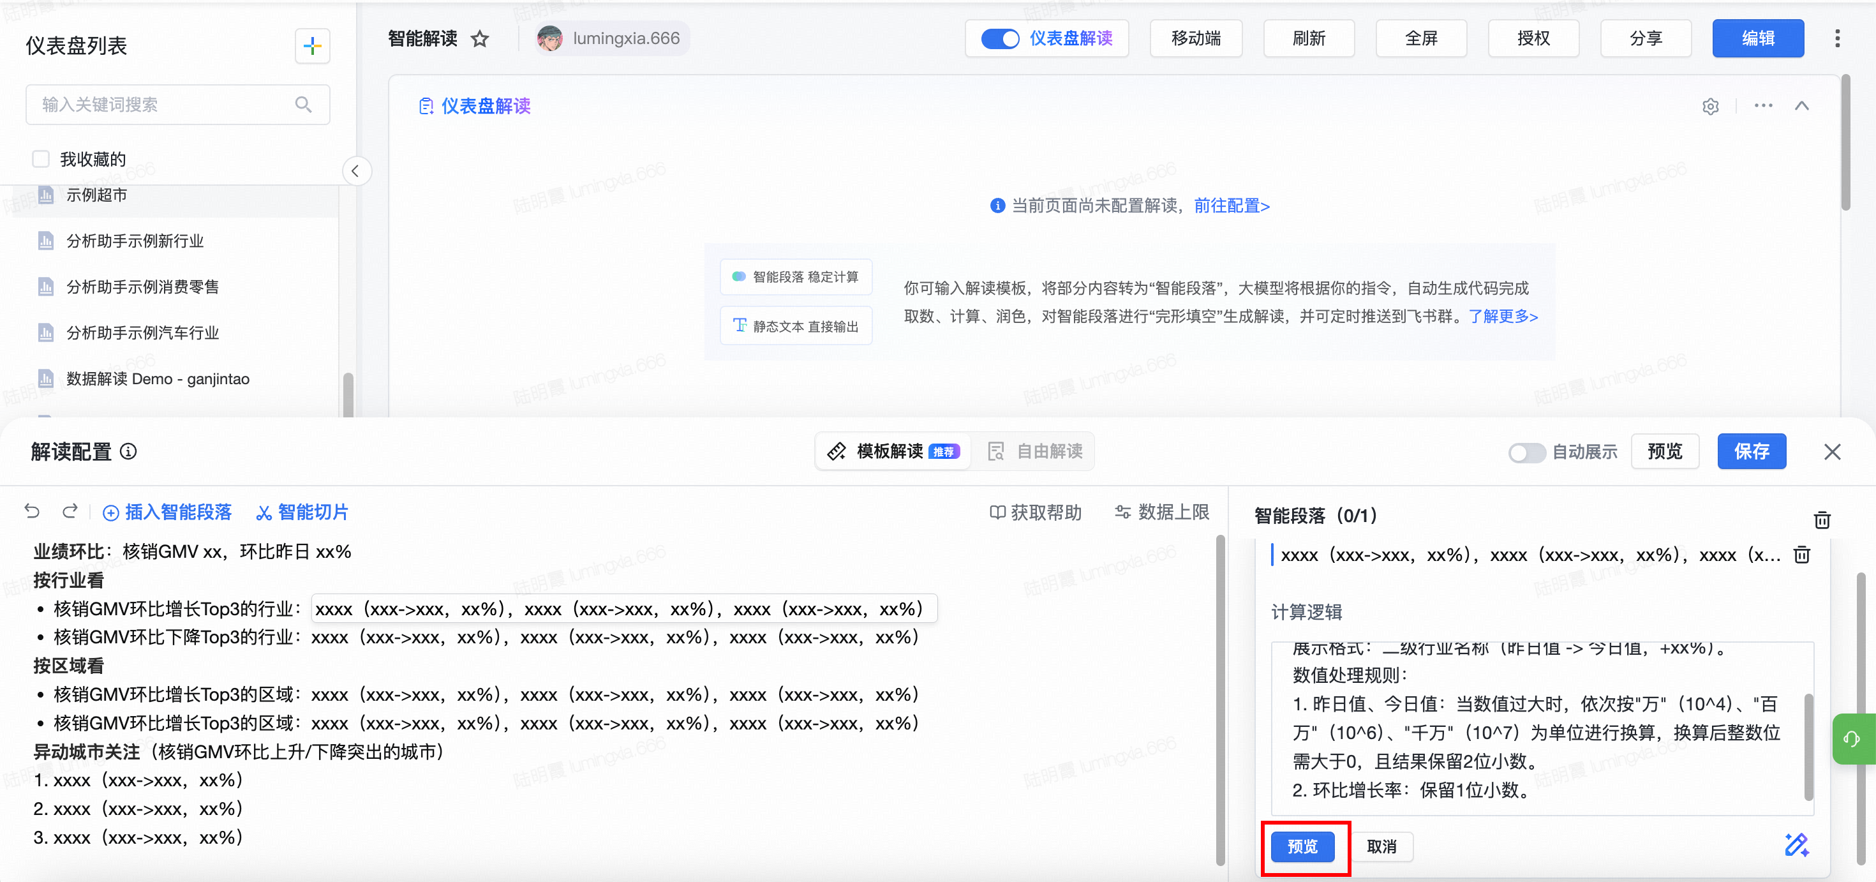The height and width of the screenshot is (882, 1876).
Task: Click the info icon beside 解读配置
Action: point(128,452)
